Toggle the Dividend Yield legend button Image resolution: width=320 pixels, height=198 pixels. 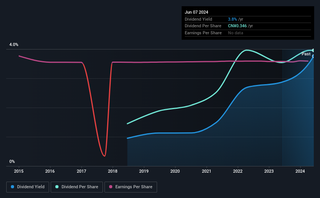(28, 187)
